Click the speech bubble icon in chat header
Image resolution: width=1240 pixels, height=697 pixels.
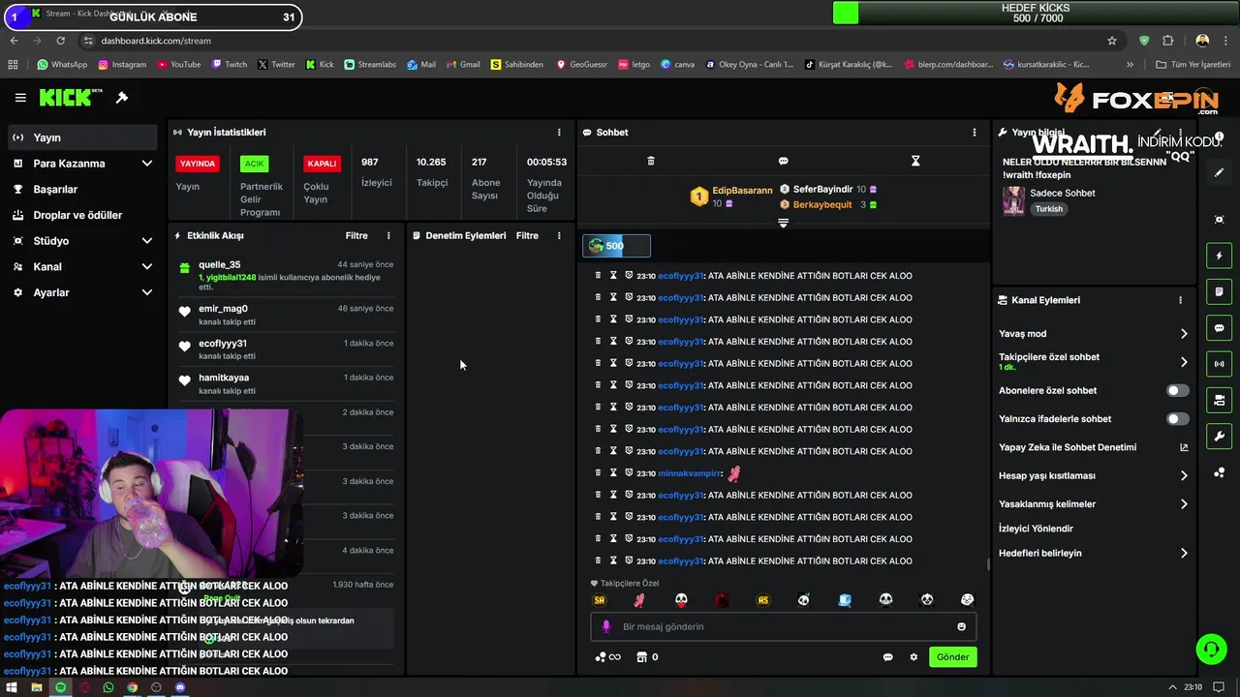783,161
